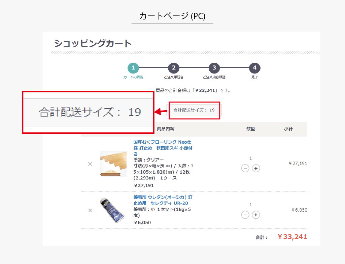Image resolution: width=345 pixels, height=264 pixels.
Task: Remove flooring item with X icon
Action: tap(90, 164)
